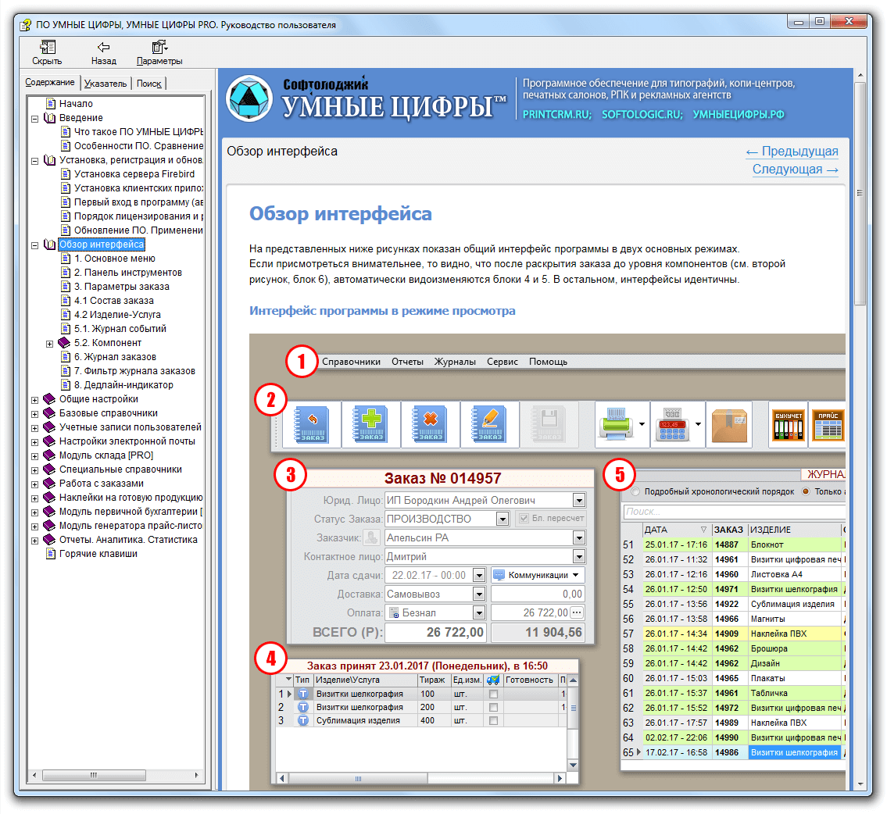This screenshot has width=887, height=814.
Task: Hide the contents pane with Скрыть
Action: click(47, 52)
